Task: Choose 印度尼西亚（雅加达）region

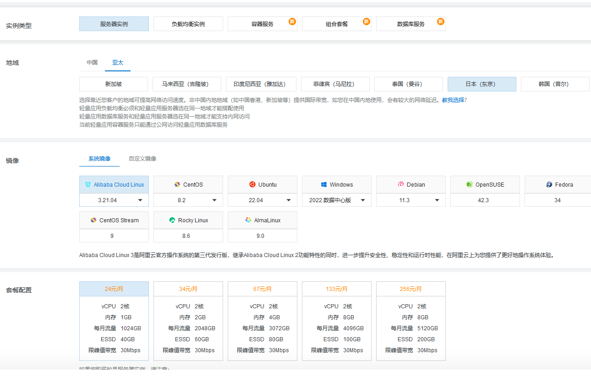Action: (261, 84)
